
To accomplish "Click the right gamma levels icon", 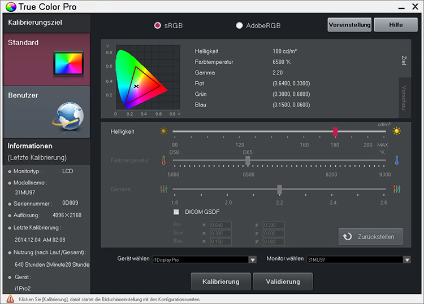I will 397,189.
